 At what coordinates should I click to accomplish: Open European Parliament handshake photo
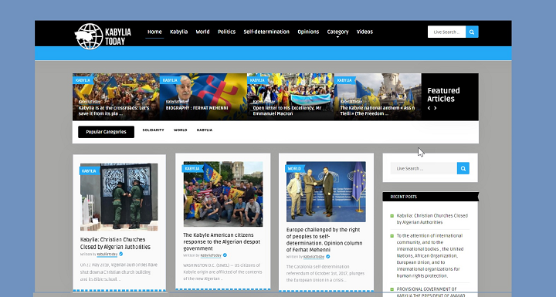tap(326, 192)
